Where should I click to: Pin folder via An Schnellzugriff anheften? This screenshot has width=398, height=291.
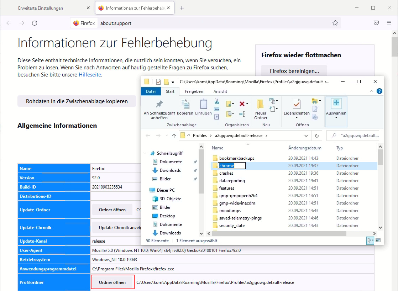(x=159, y=109)
